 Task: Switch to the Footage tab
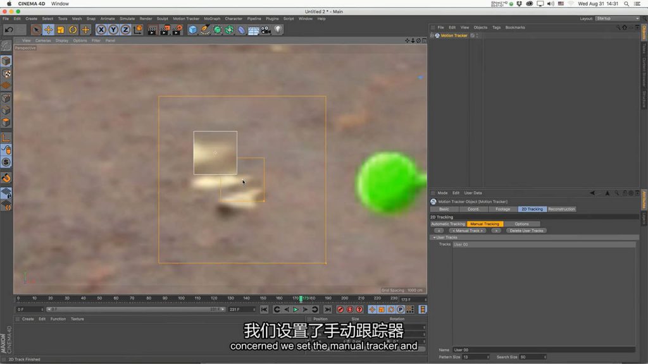coord(502,209)
